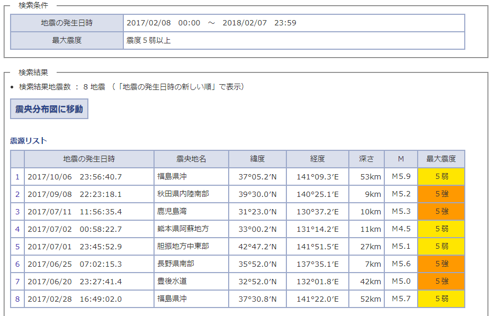Click the M5.9 magnitude cell

click(401, 177)
